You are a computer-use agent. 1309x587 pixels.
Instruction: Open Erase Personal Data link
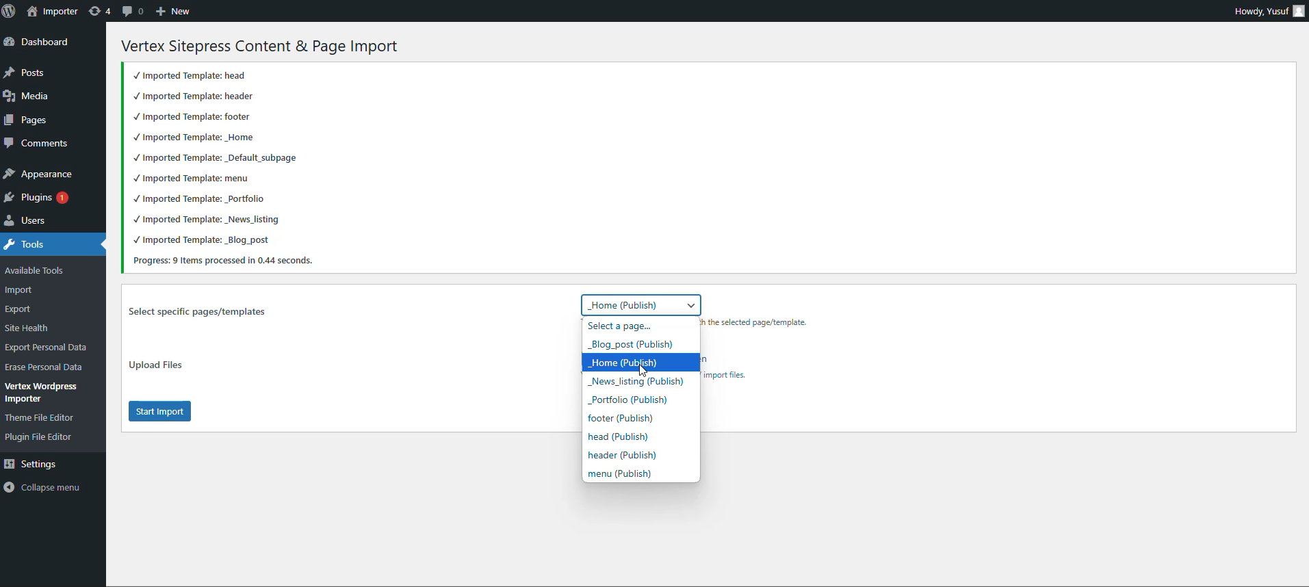(43, 367)
